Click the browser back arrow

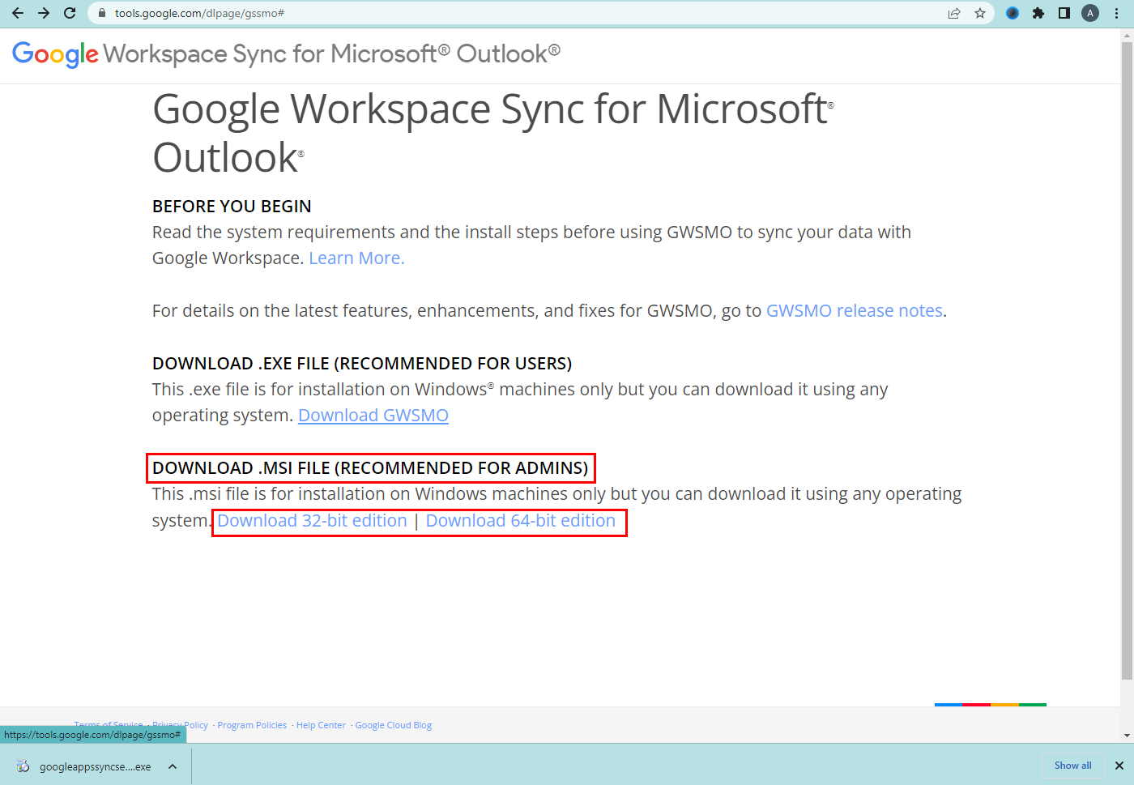pyautogui.click(x=18, y=13)
